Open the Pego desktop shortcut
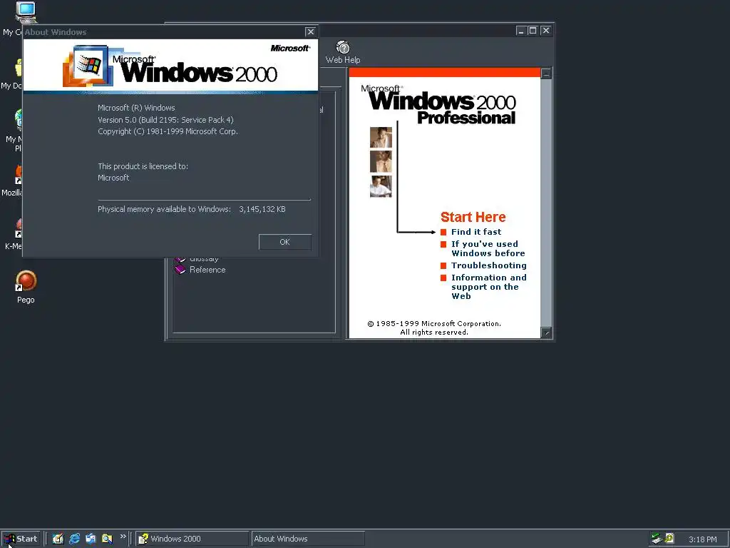 (26, 287)
